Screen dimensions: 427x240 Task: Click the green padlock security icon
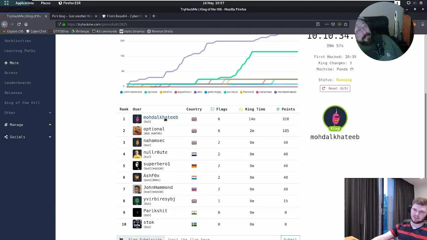pyautogui.click(x=64, y=24)
